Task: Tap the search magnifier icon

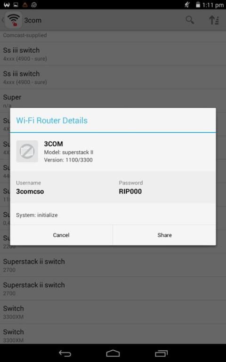Action: coord(190,20)
